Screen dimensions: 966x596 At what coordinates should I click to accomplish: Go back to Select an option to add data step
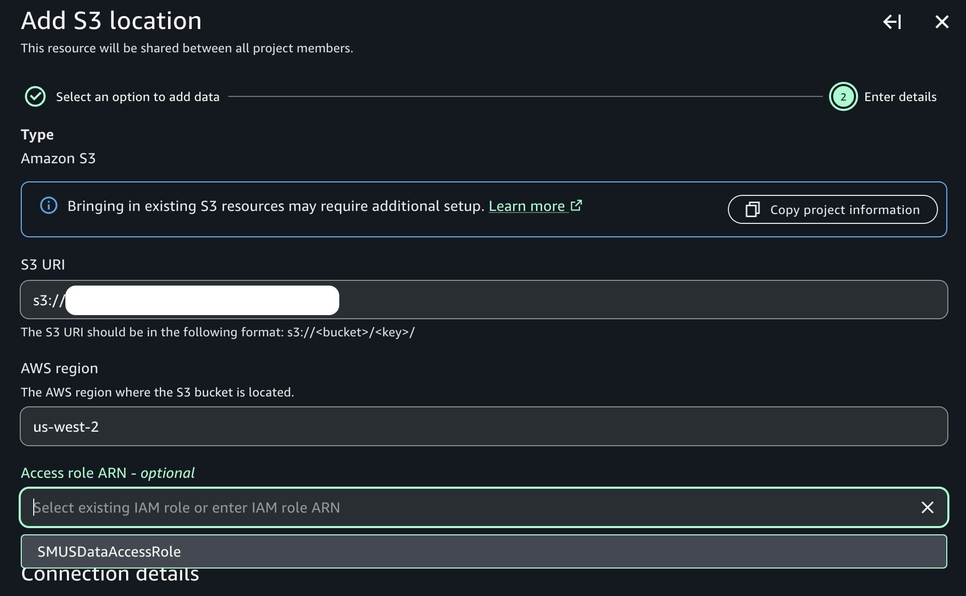(137, 97)
